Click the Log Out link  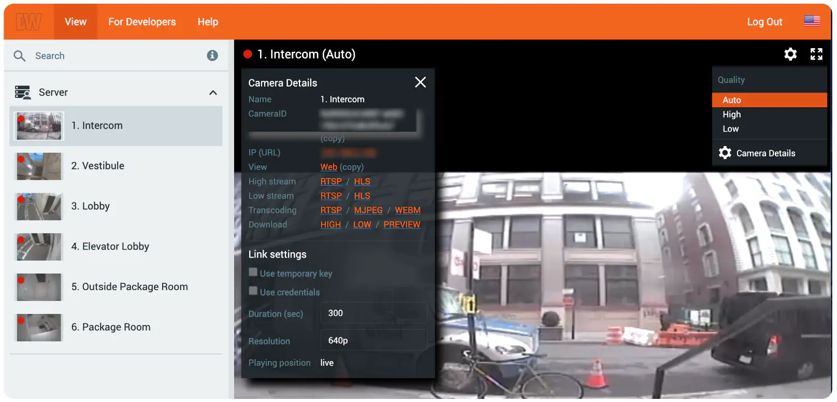[764, 22]
